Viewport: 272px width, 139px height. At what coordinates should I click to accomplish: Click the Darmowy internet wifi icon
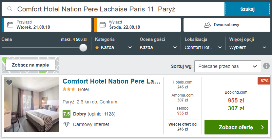(x=67, y=124)
